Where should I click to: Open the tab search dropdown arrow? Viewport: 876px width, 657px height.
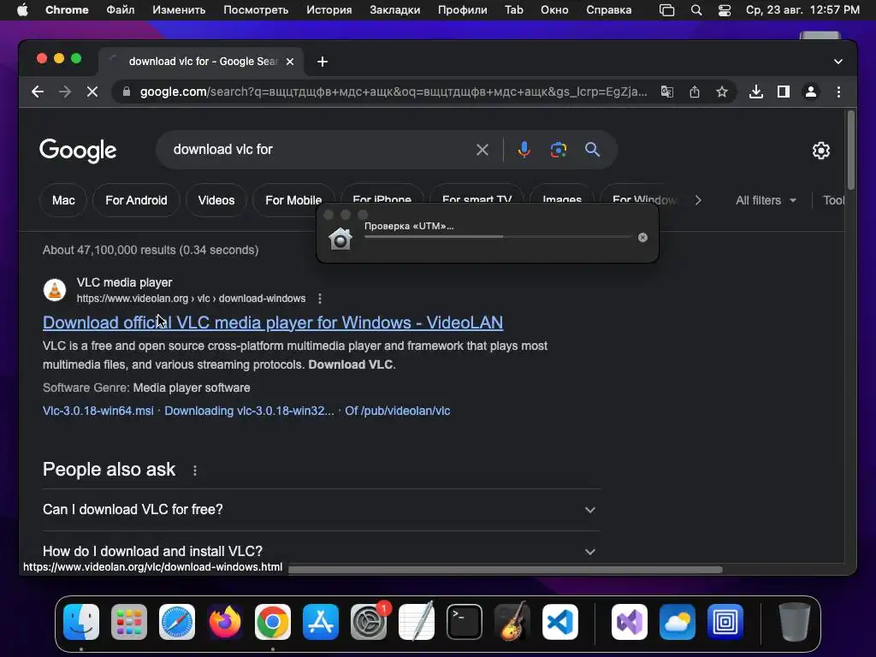pyautogui.click(x=838, y=62)
